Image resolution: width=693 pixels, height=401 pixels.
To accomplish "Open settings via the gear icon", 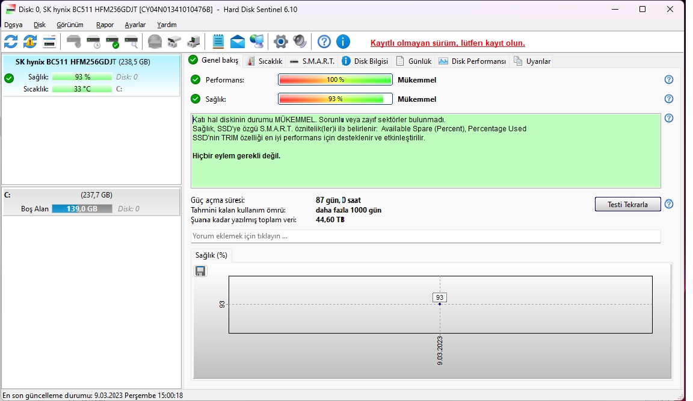I will pos(281,42).
